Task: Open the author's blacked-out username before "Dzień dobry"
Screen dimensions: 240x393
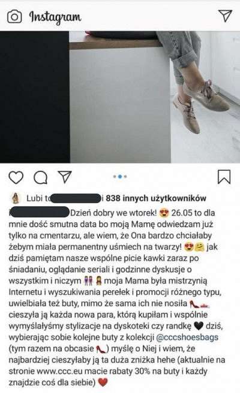Action: [40, 212]
